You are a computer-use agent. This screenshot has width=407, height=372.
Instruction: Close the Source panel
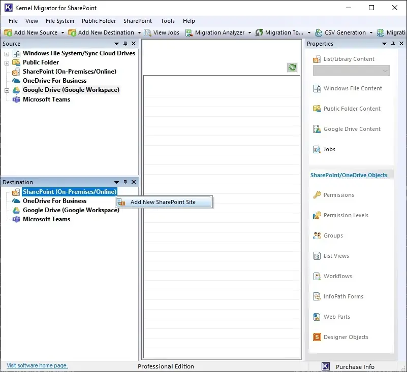click(134, 44)
